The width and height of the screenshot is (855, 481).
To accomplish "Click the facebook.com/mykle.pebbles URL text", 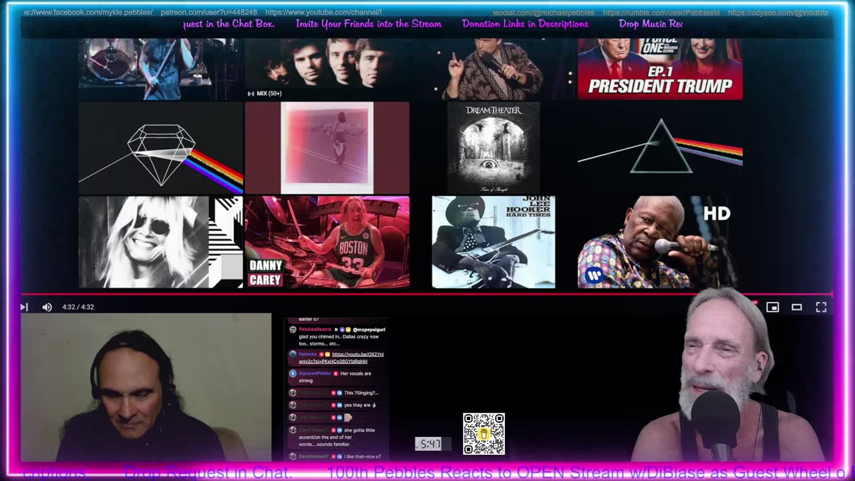I will click(88, 13).
